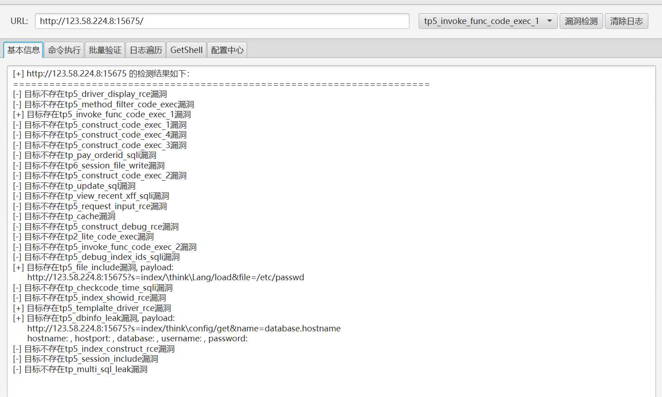Click the database.hostname payload URL line
This screenshot has width=662, height=397.
(184, 329)
